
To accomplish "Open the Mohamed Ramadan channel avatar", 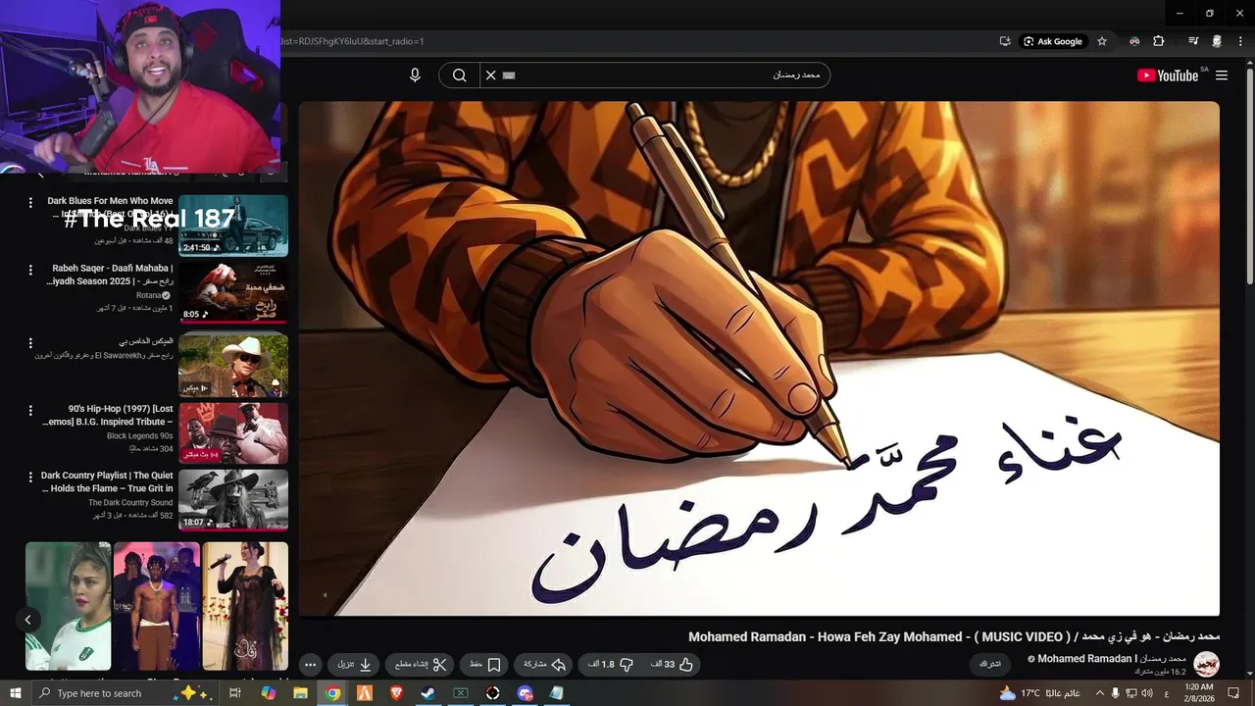I will (1206, 664).
